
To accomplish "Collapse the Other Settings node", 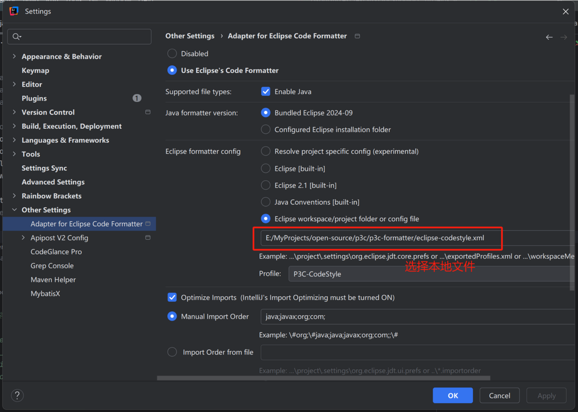I will [x=14, y=210].
